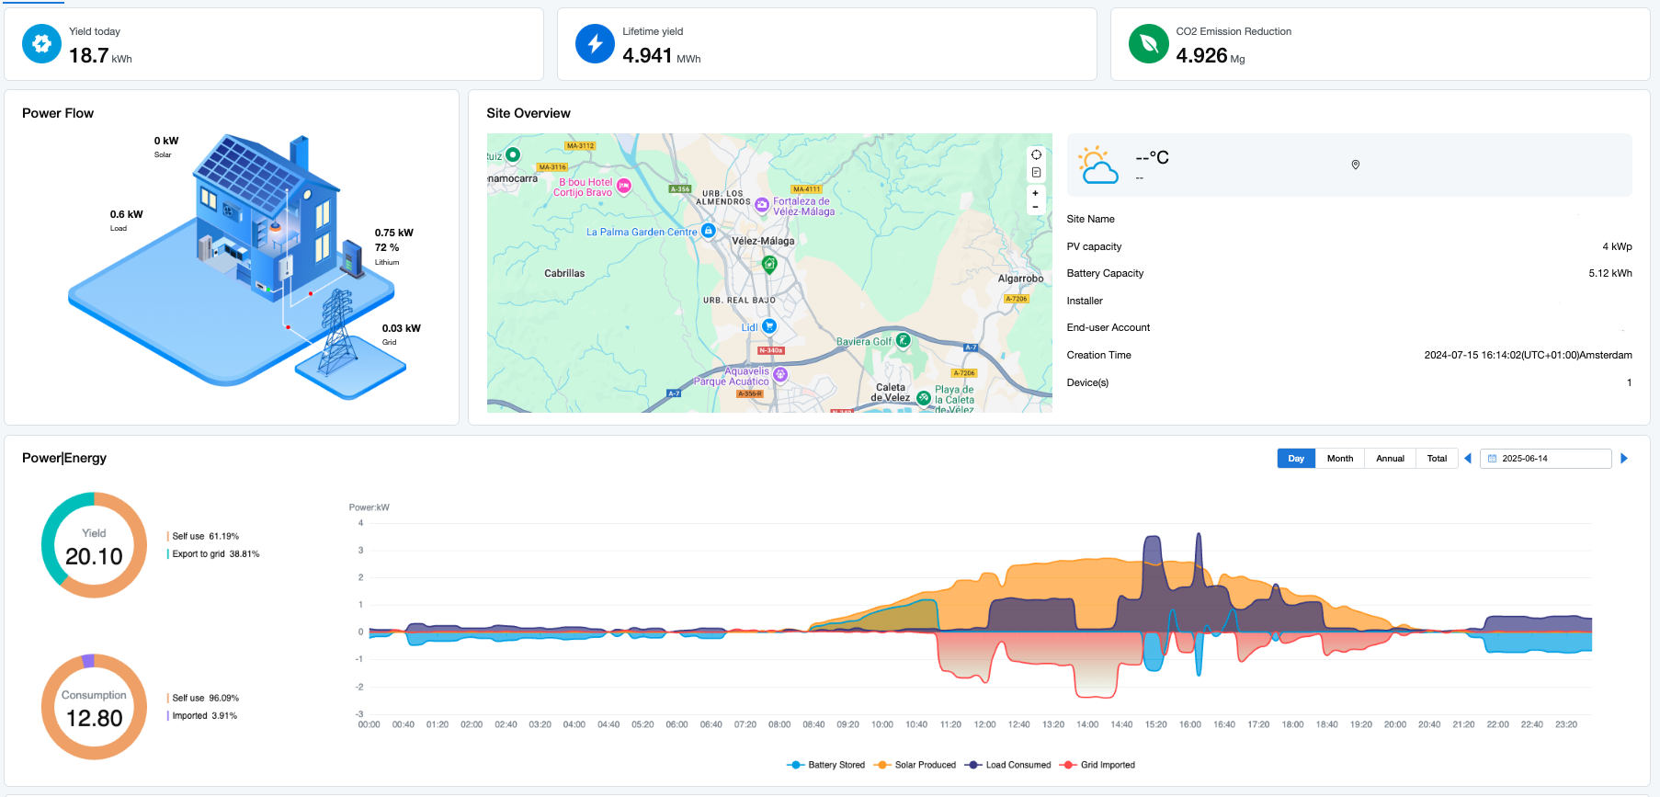Zoom out on the site map

(x=1036, y=208)
